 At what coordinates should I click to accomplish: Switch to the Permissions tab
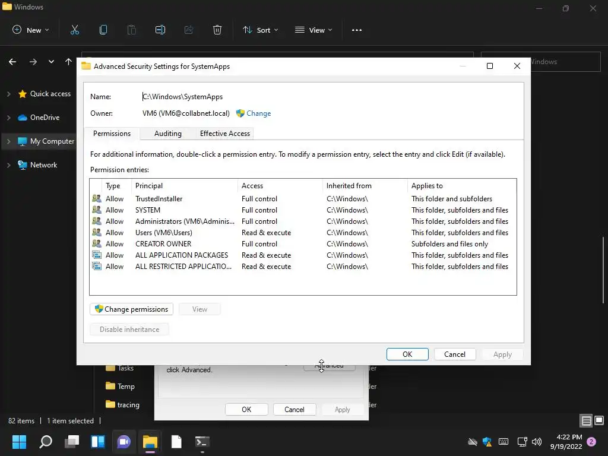(112, 134)
